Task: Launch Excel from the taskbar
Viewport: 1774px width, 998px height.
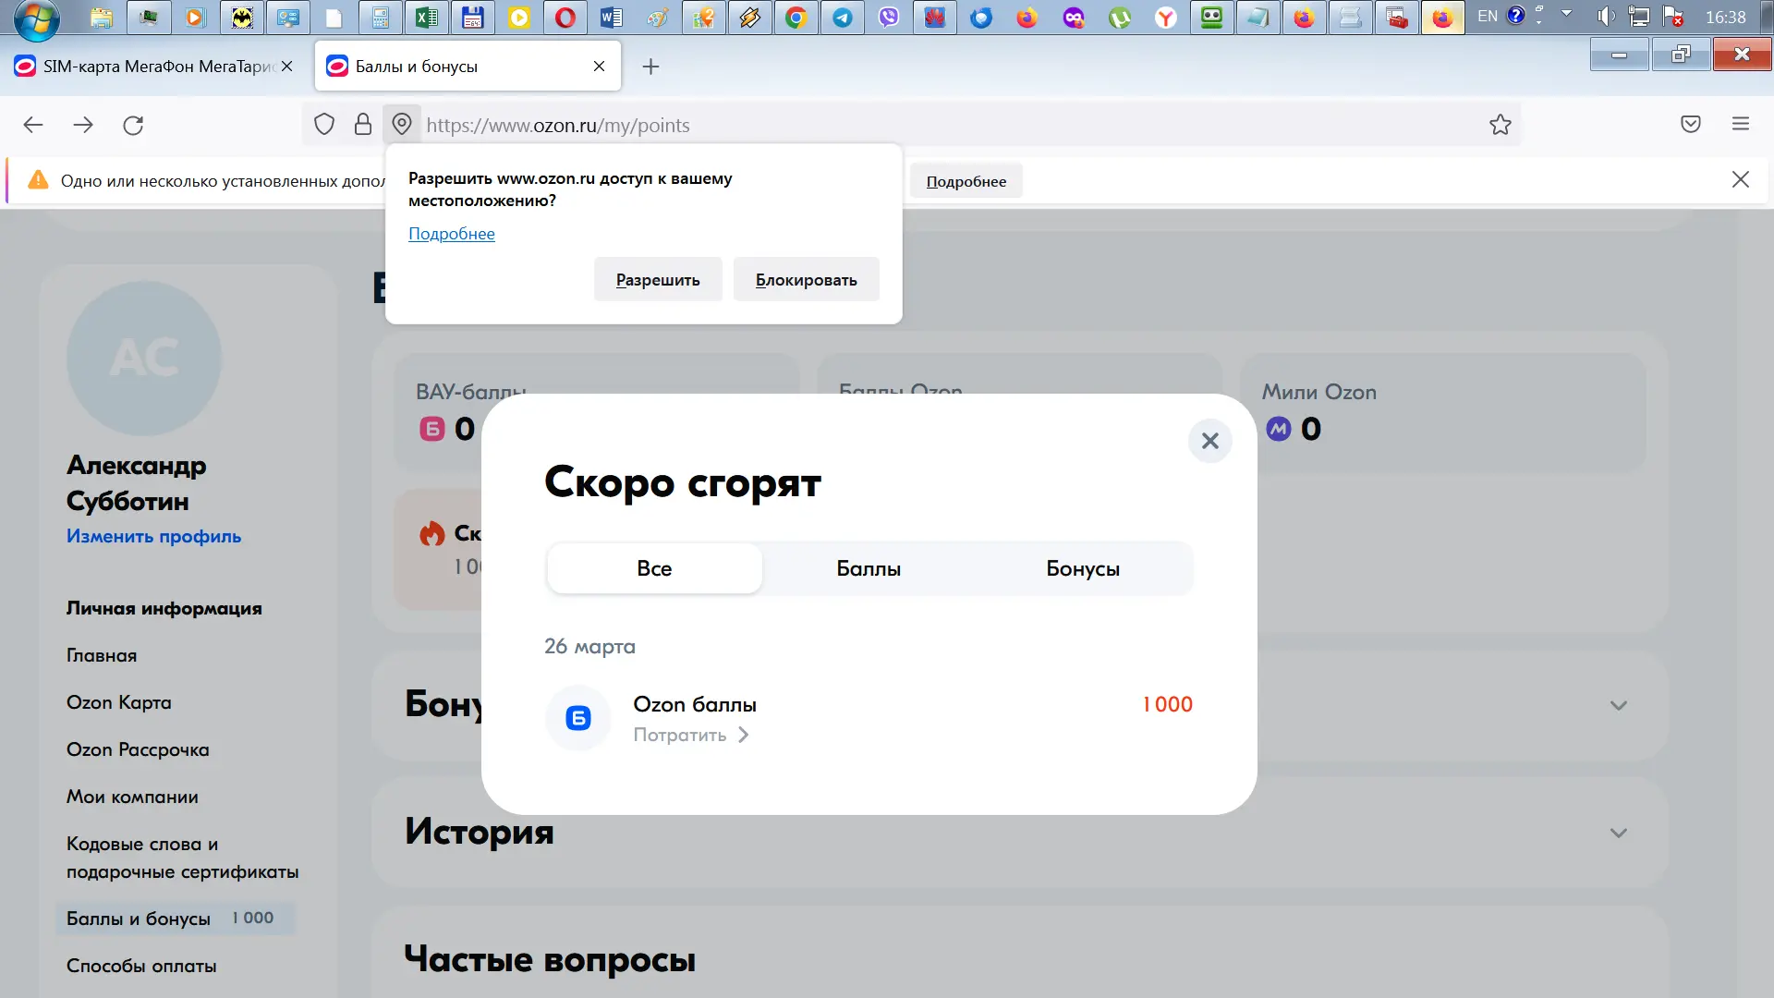Action: pyautogui.click(x=426, y=18)
